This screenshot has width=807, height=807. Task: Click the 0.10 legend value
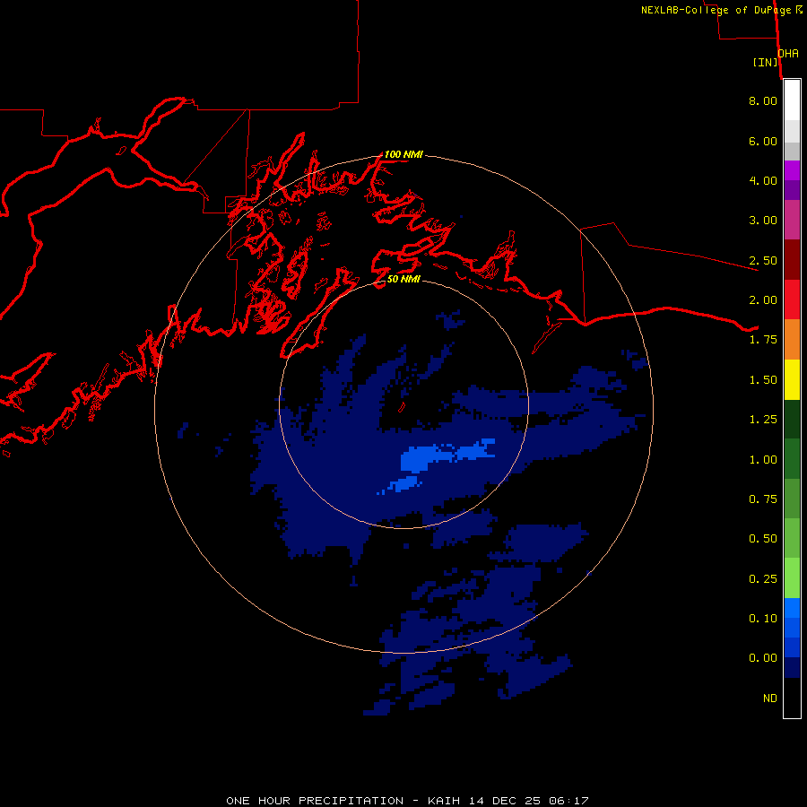[763, 619]
